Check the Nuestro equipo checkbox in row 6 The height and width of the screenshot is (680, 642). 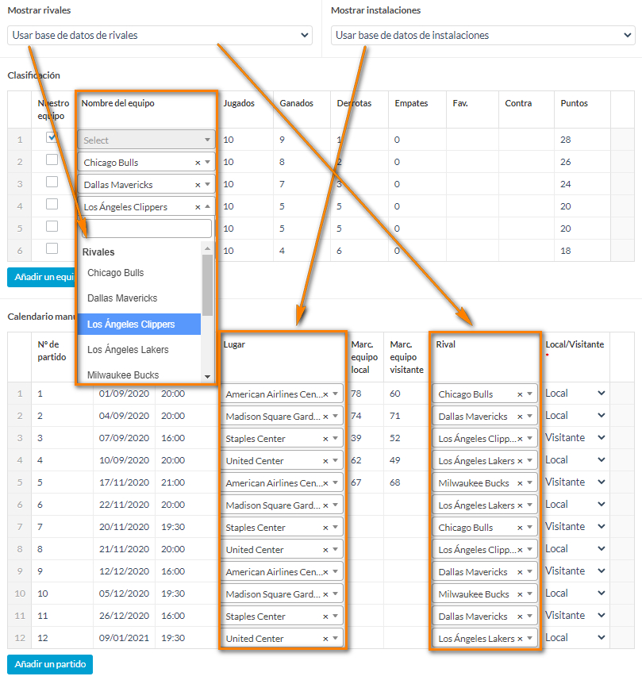52,248
